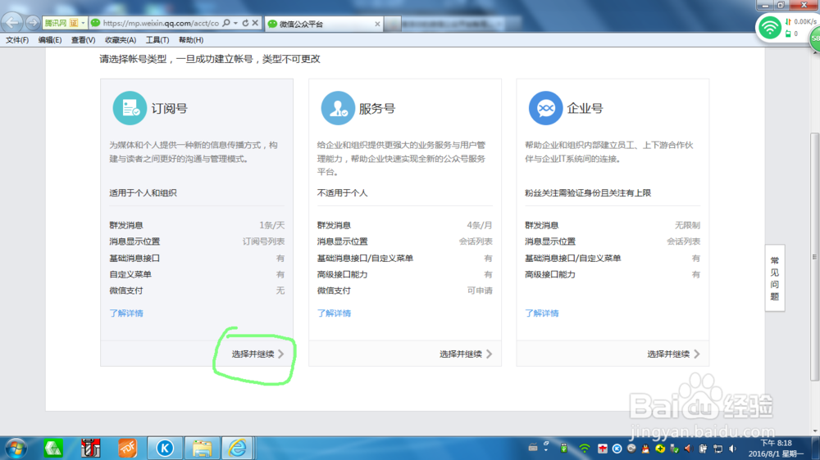Open the red-black app icon on the taskbar
This screenshot has height=460, width=820.
[90, 448]
